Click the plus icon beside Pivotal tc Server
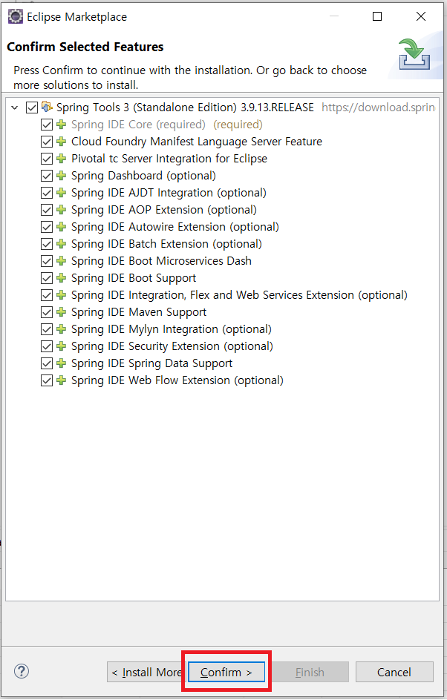This screenshot has height=700, width=447. (x=61, y=159)
